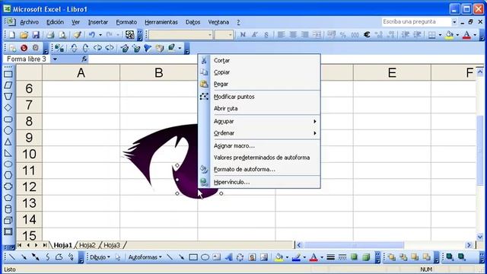Select Modificar puntos in context menu
This screenshot has height=274, width=487.
pyautogui.click(x=265, y=97)
